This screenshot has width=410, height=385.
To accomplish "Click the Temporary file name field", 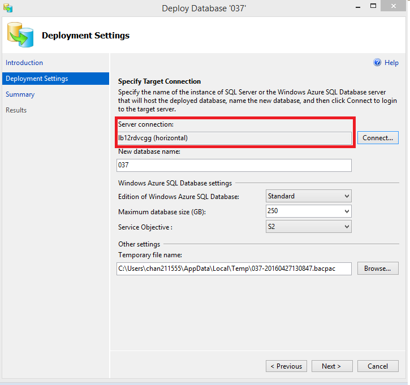I will point(234,269).
